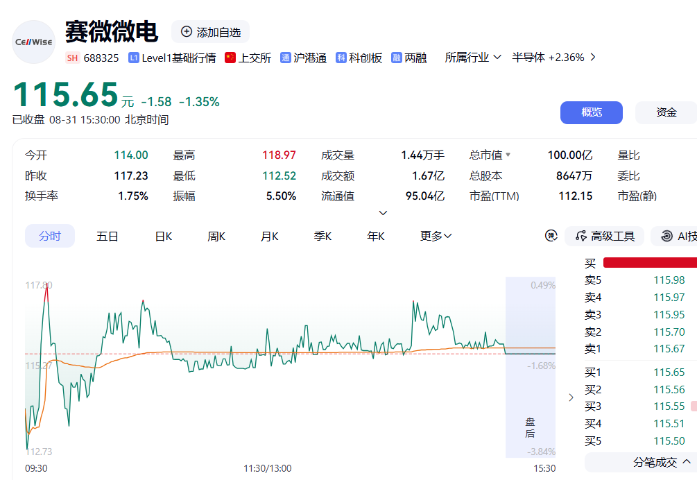Click 添加自选 button
The image size is (697, 480).
(210, 31)
